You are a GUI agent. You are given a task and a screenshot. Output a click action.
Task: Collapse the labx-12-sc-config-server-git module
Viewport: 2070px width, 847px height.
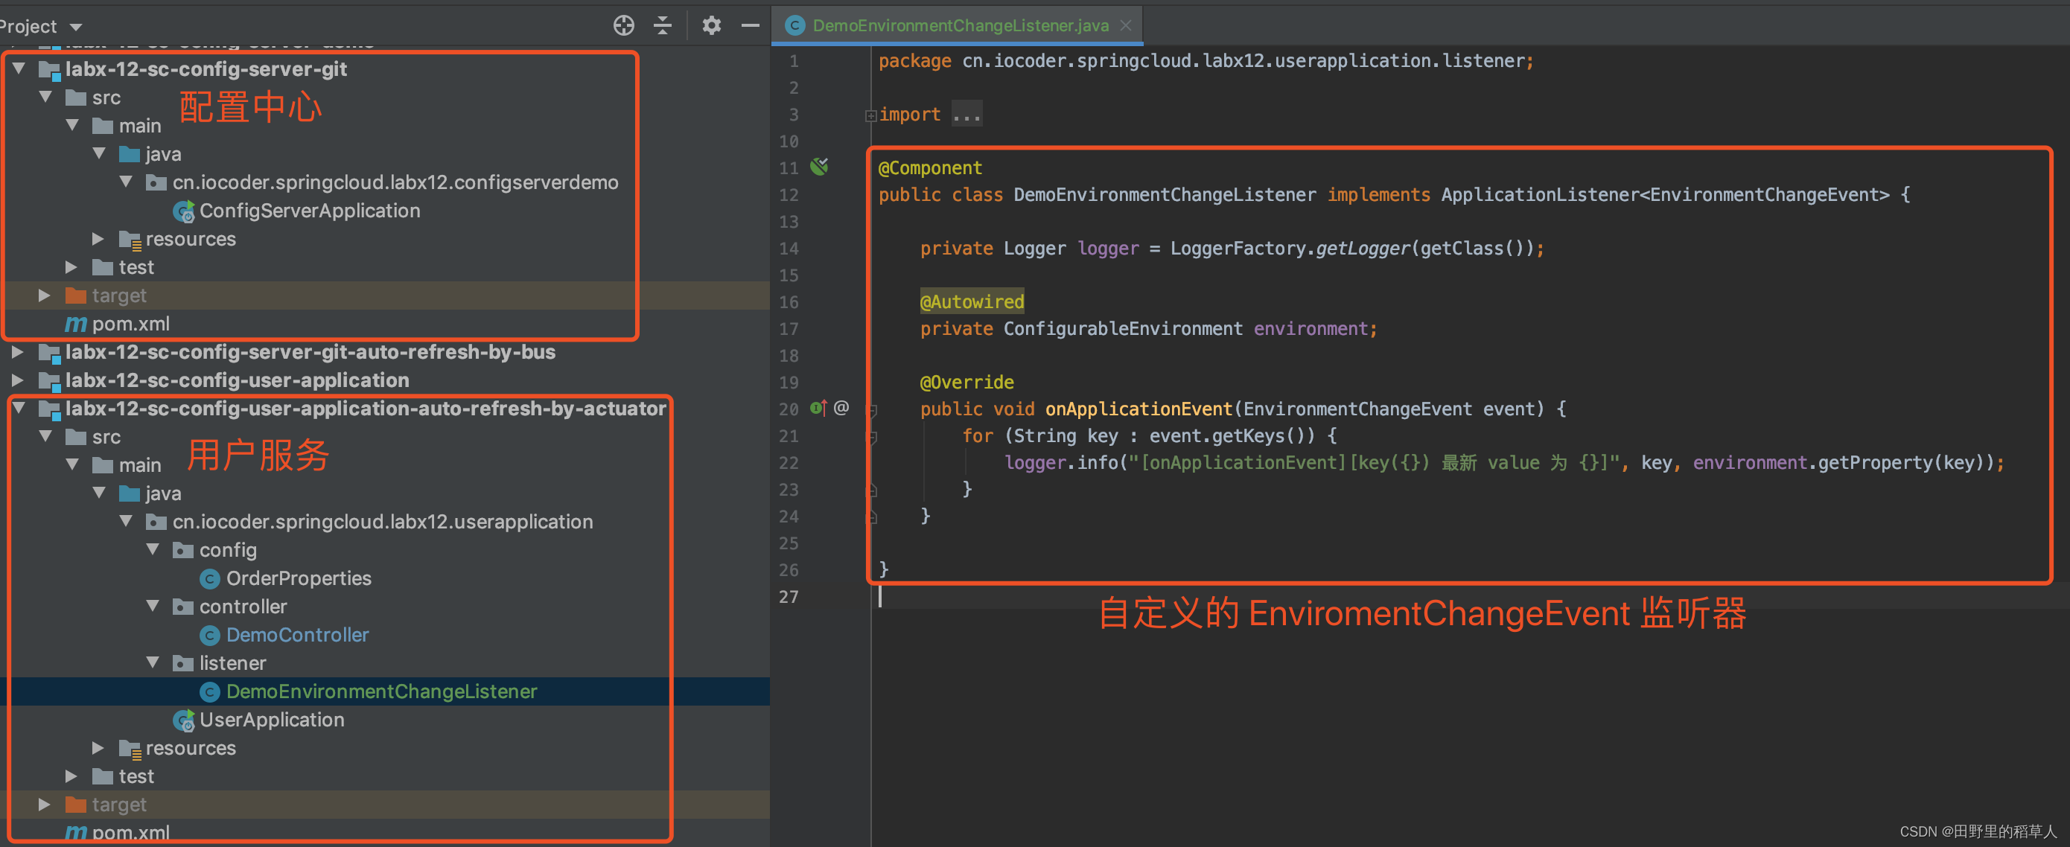pos(19,69)
